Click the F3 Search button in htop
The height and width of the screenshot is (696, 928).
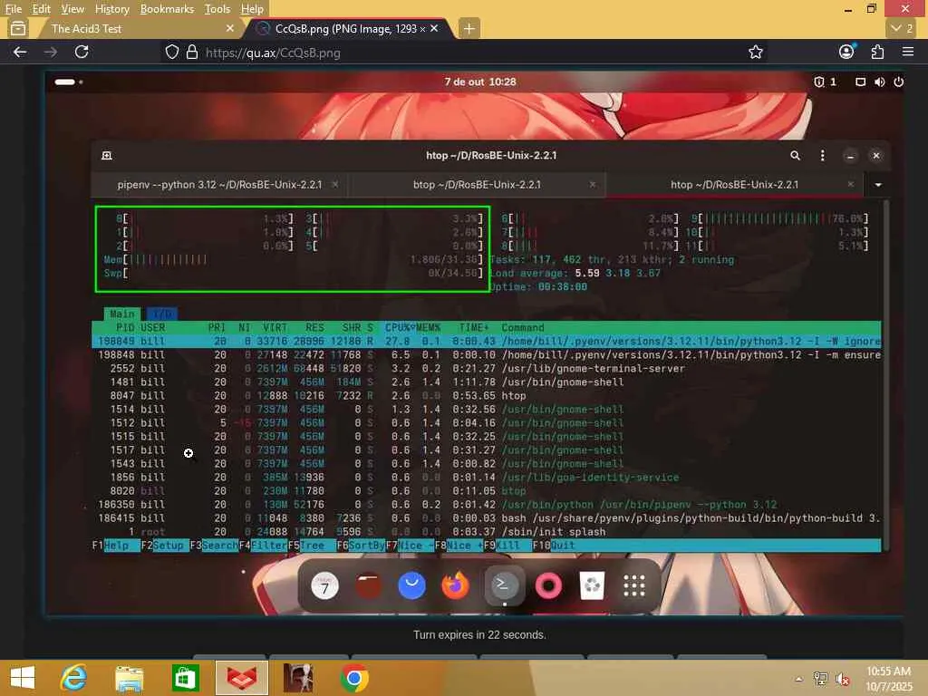(214, 545)
